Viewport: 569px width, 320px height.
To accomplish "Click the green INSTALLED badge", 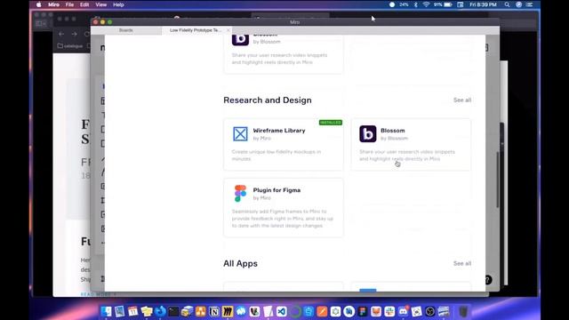I will tap(331, 123).
